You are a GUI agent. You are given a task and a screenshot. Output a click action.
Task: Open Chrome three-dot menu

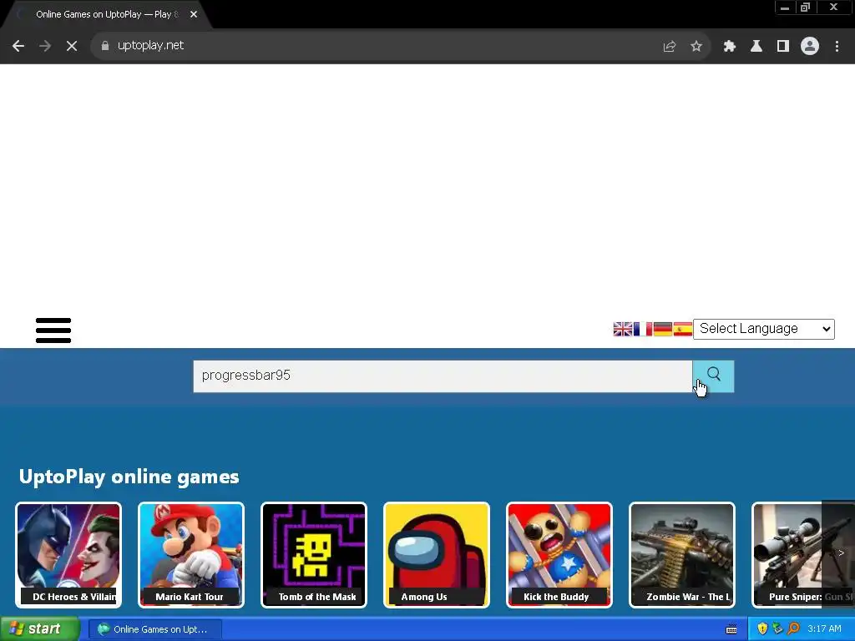click(837, 47)
